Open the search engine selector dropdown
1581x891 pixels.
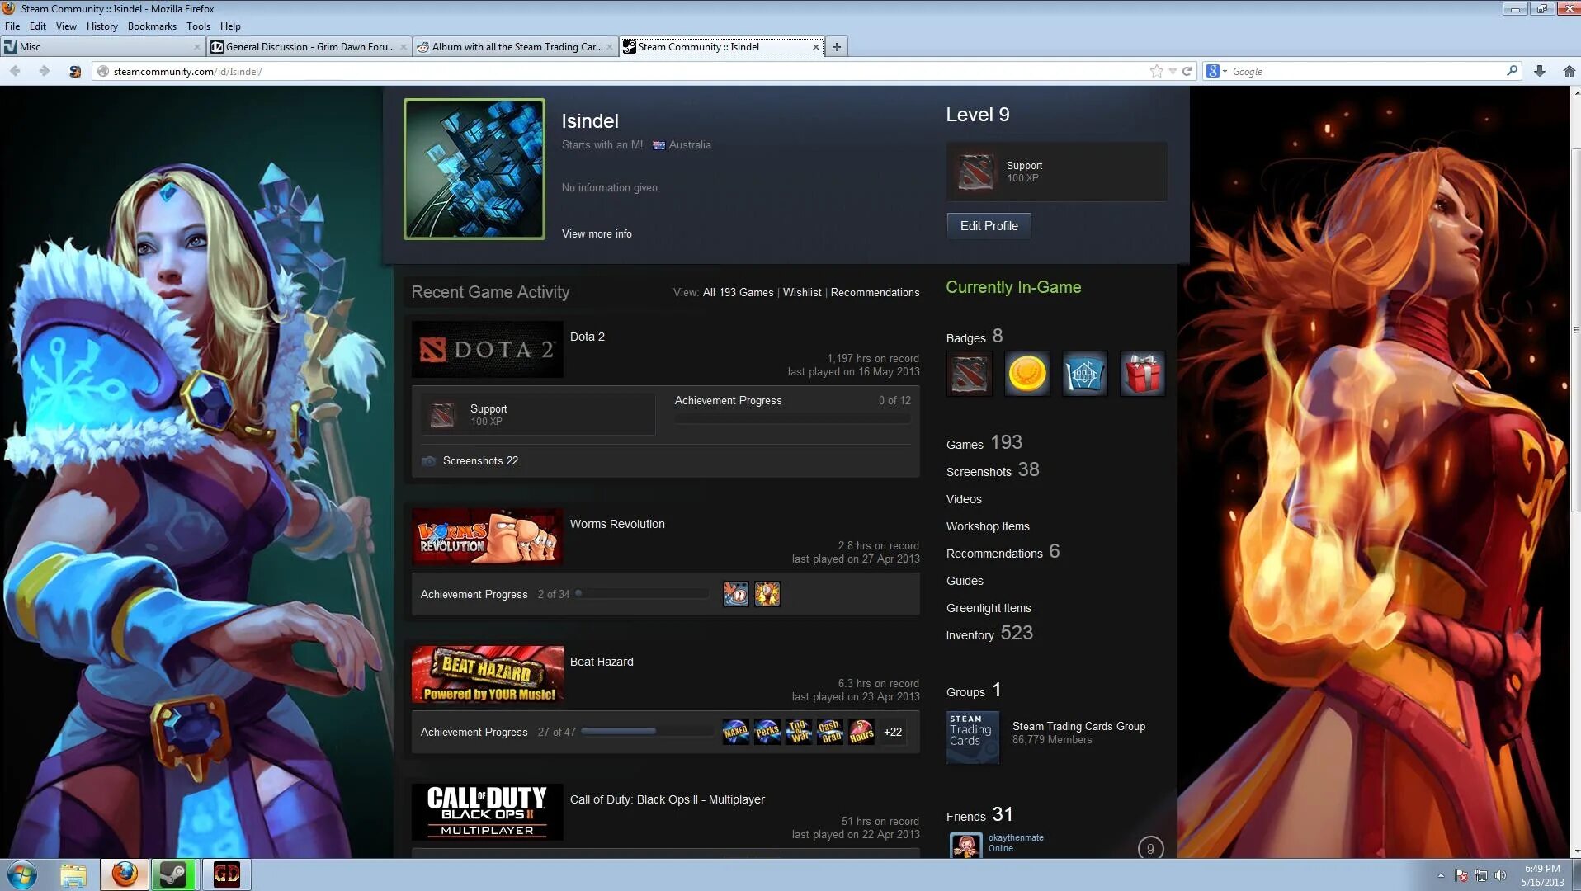(1216, 71)
